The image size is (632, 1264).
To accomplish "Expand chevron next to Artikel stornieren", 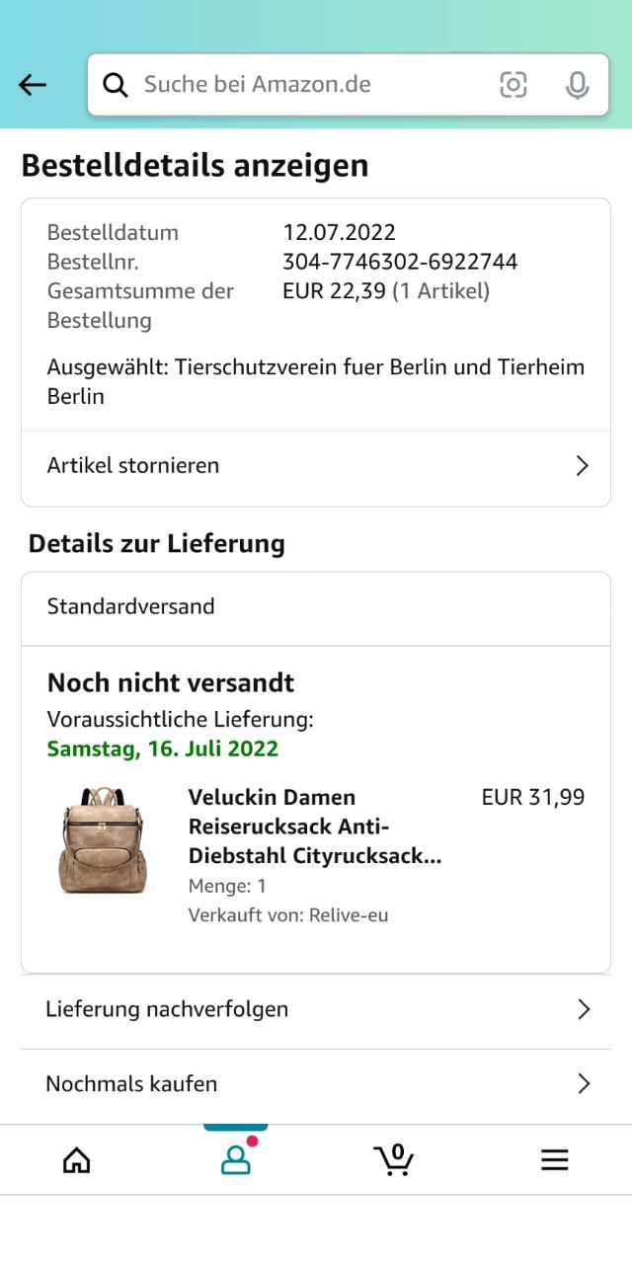I will tap(582, 466).
